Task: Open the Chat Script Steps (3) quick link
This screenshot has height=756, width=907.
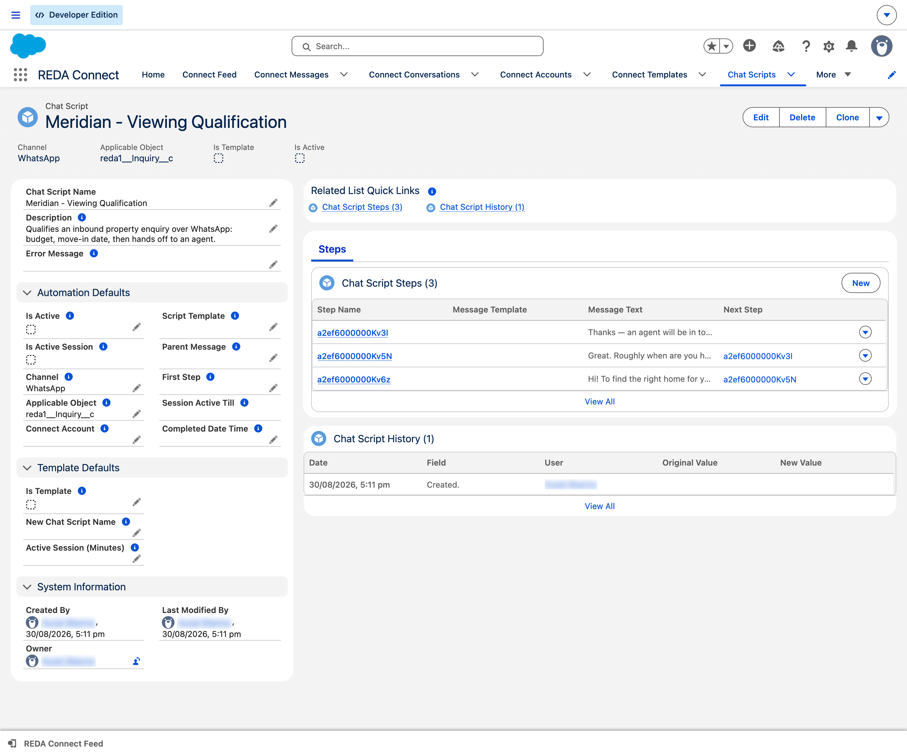Action: (x=362, y=207)
